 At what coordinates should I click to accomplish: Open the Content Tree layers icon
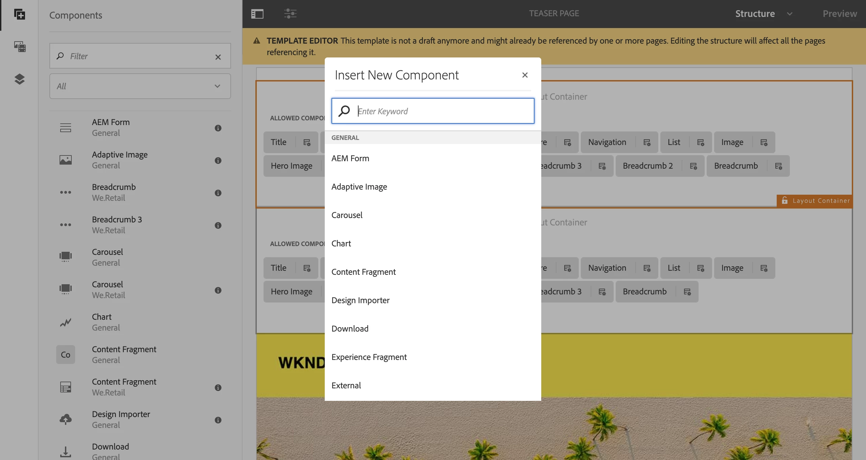point(20,79)
